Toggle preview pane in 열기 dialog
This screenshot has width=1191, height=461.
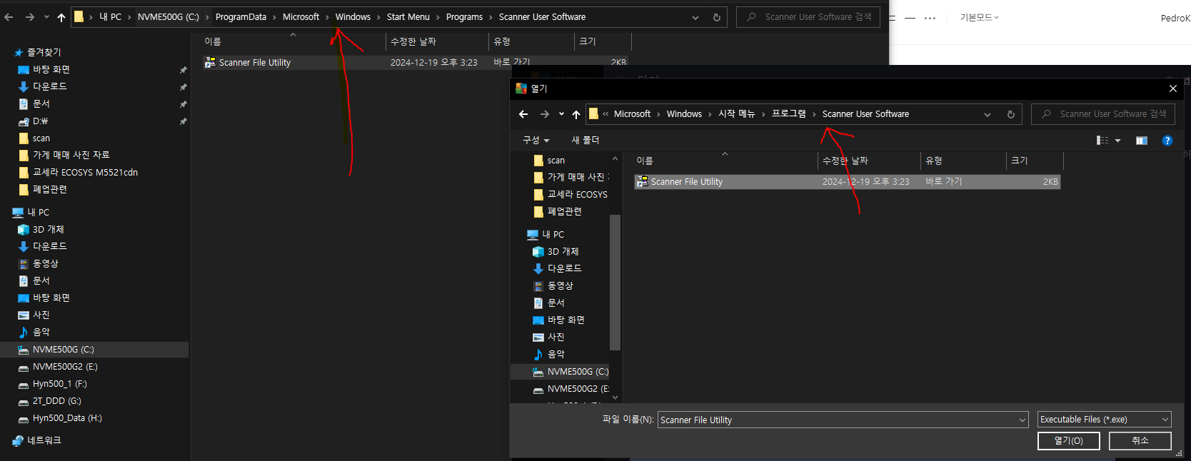[1142, 141]
